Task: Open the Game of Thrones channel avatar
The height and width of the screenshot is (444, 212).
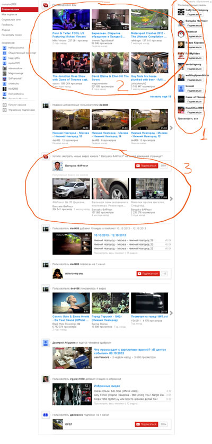Action: 181,99
